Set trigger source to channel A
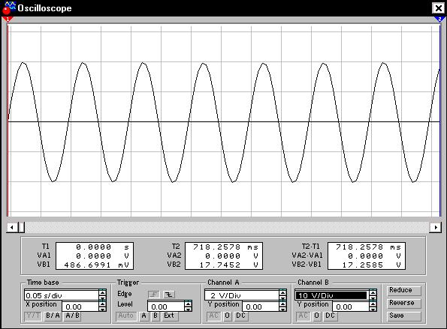The width and height of the screenshot is (447, 329). (x=144, y=316)
